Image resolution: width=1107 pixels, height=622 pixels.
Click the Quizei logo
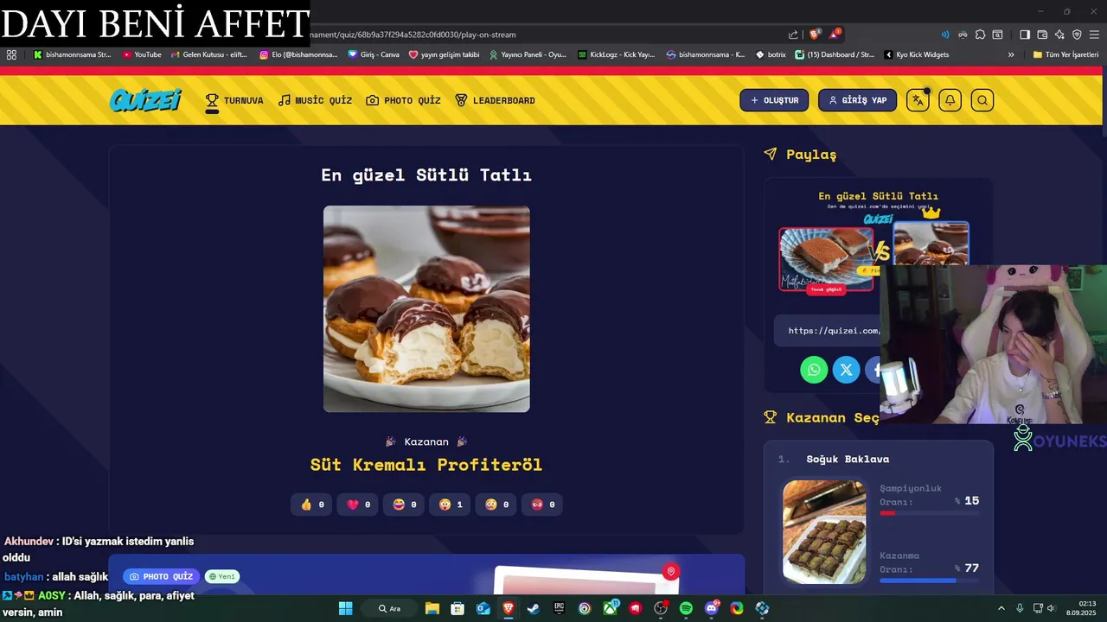coord(145,100)
